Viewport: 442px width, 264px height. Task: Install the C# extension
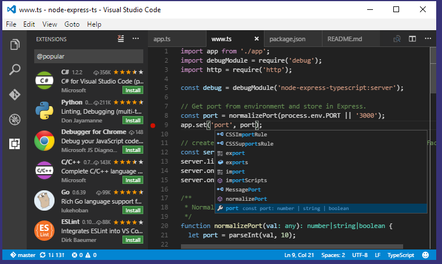pos(133,91)
